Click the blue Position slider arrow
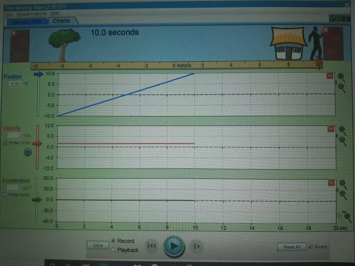Image resolution: width=355 pixels, height=266 pixels. point(38,74)
